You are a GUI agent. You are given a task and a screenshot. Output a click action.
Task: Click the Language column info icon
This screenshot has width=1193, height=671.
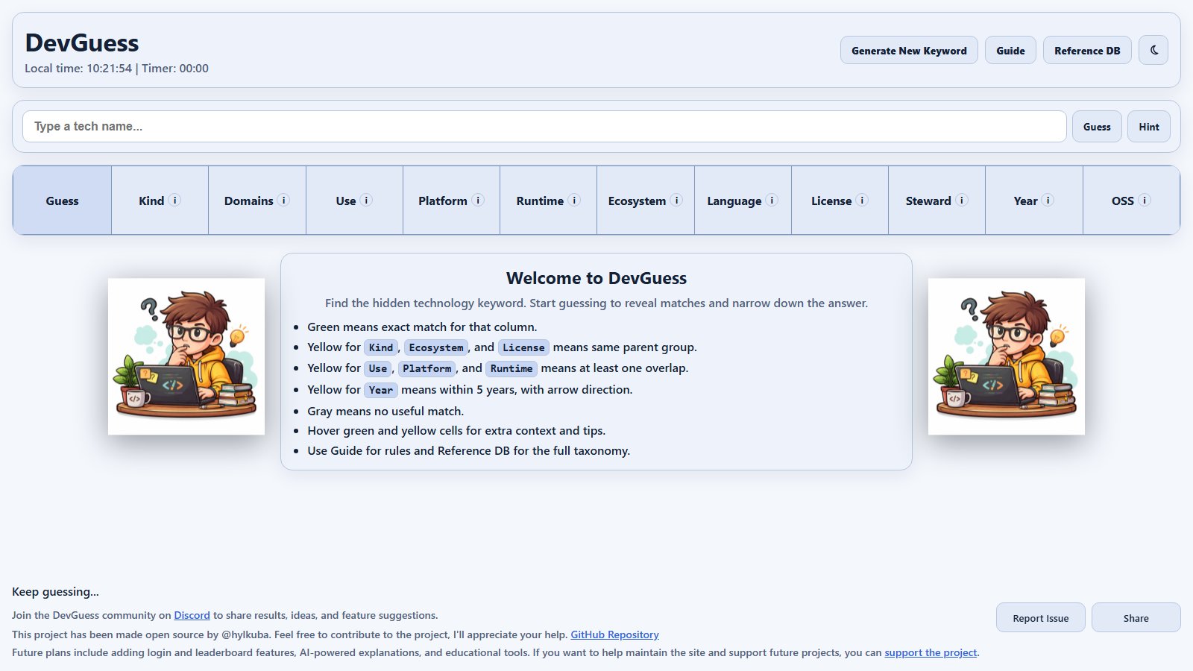tap(772, 200)
